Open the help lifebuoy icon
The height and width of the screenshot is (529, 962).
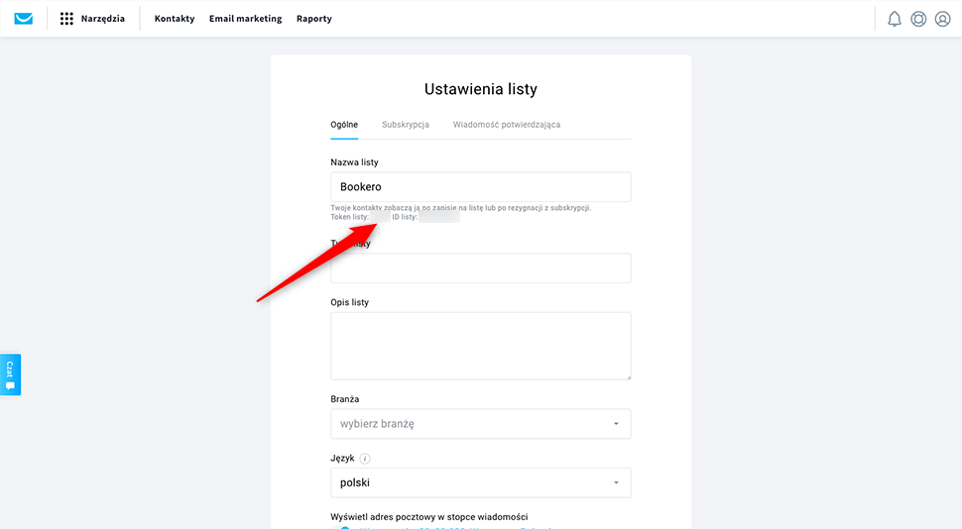[x=918, y=19]
